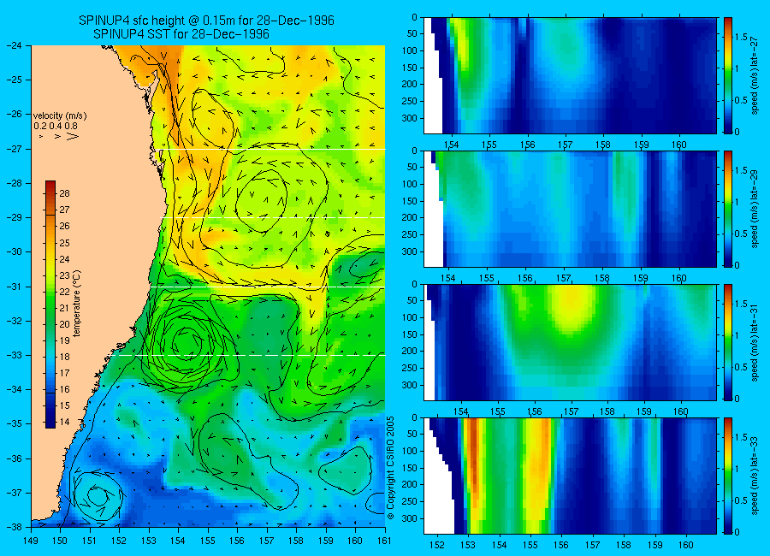The image size is (770, 556).
Task: Click the -24 latitude label on the map axis
Action: coord(14,45)
